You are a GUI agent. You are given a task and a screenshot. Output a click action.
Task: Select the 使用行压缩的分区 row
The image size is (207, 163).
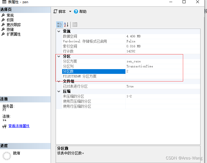click(131, 107)
